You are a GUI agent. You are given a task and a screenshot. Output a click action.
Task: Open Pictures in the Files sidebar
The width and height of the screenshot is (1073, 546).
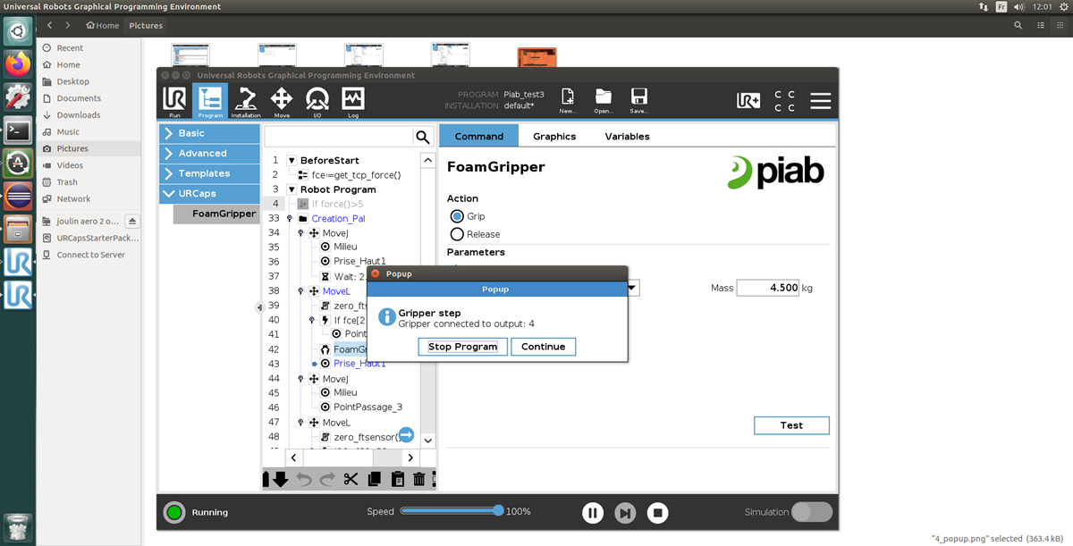point(89,148)
